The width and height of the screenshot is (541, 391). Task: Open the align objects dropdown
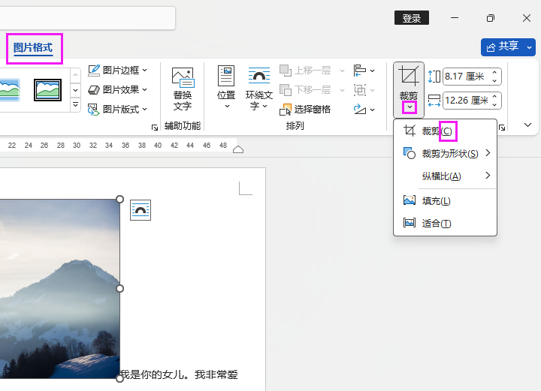[x=364, y=71]
